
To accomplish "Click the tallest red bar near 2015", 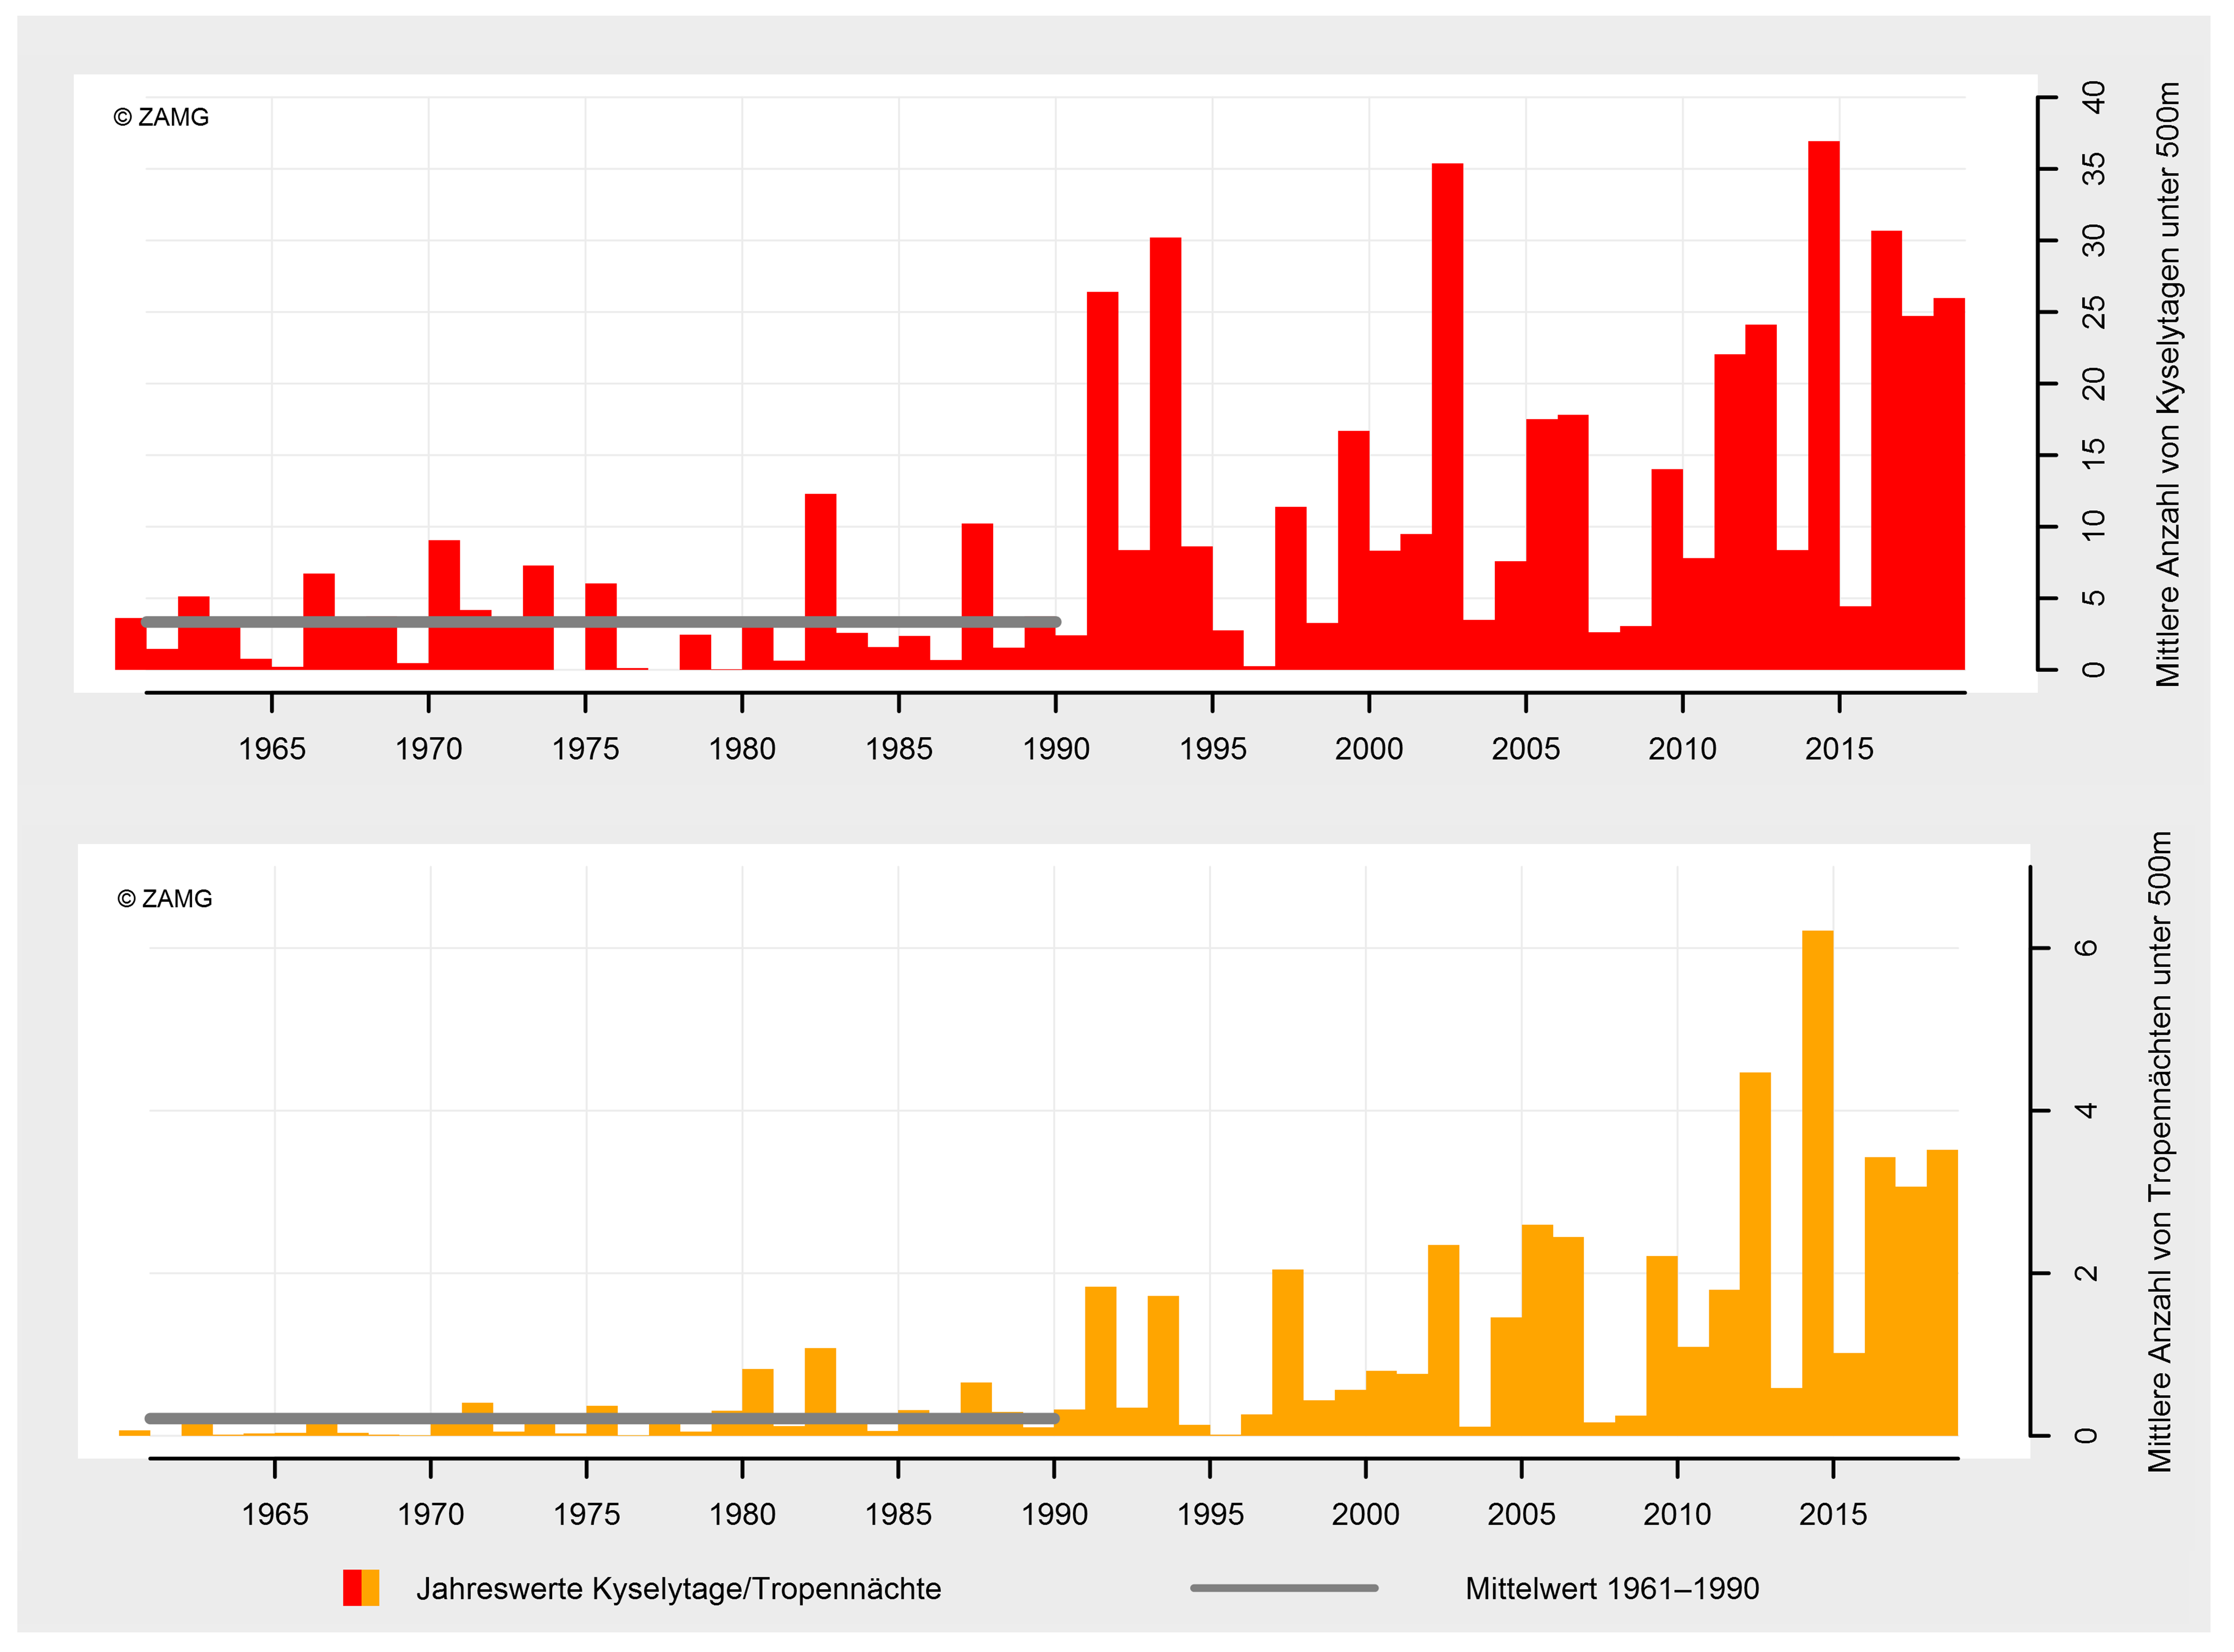I will pos(1823,400).
